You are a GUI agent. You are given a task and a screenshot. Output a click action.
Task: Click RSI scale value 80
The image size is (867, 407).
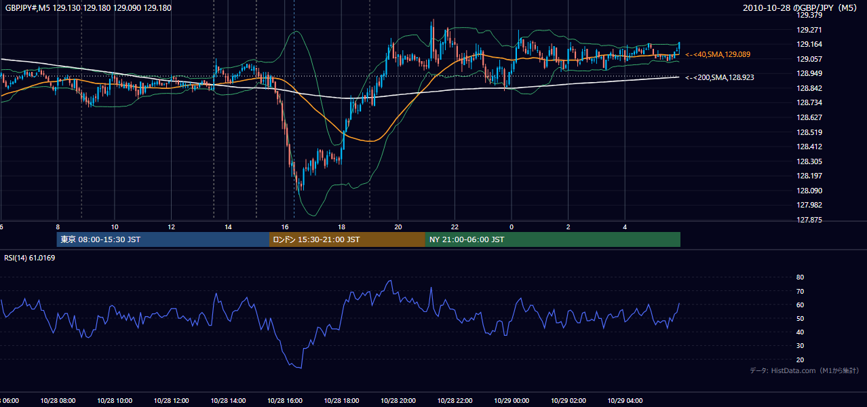point(800,277)
